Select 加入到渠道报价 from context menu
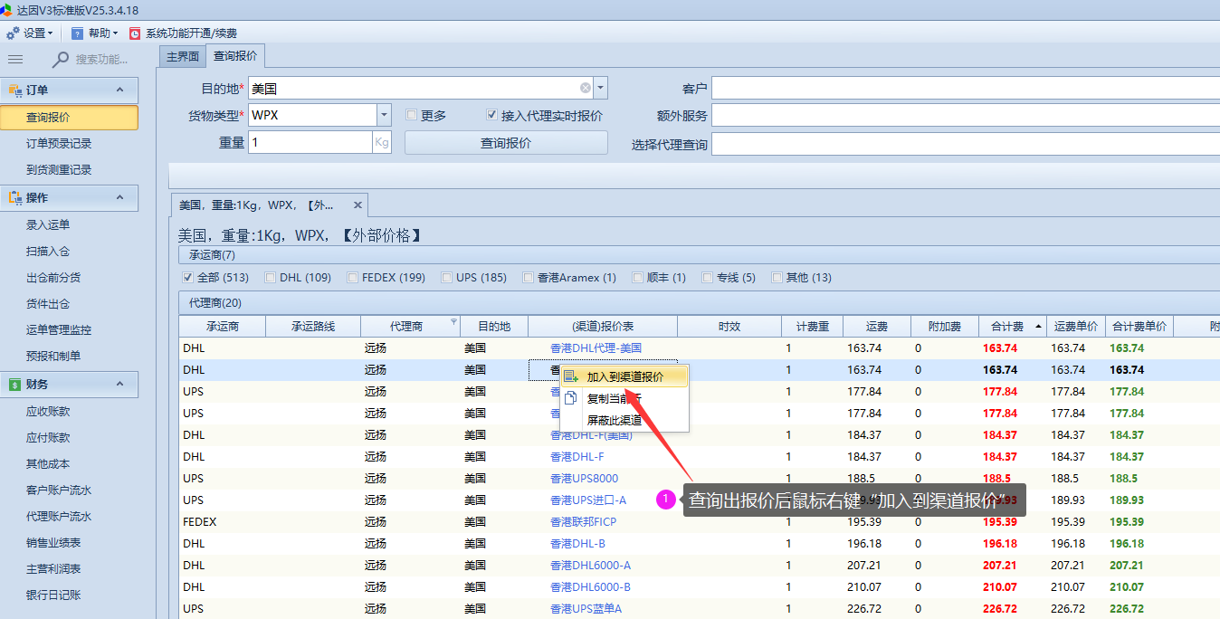The width and height of the screenshot is (1220, 619). [624, 376]
